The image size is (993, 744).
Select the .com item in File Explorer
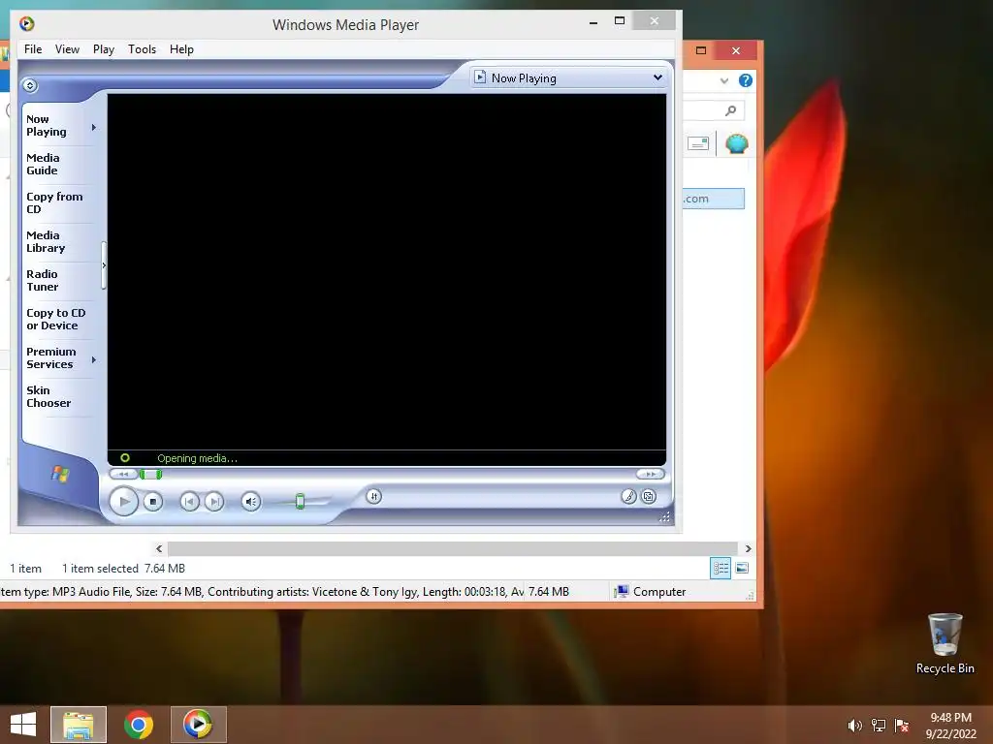[x=713, y=199]
